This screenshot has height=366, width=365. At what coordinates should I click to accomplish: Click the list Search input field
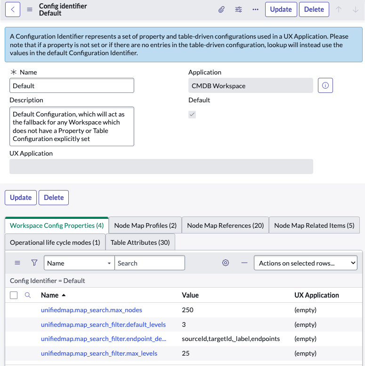(x=150, y=263)
